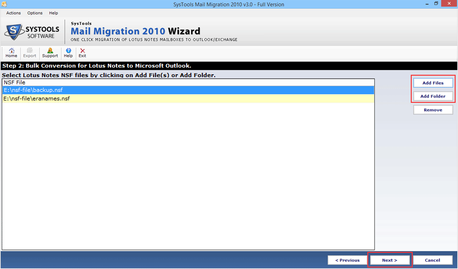Open the Help menu in menu bar
Viewport: 458px width, 269px height.
pos(53,13)
